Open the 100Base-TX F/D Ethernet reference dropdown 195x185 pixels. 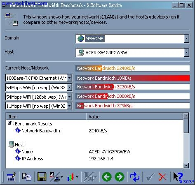pyautogui.click(x=70, y=78)
